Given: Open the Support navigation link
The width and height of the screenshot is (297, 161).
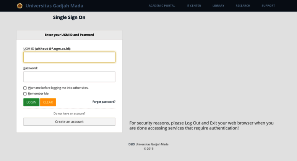Looking at the screenshot, I should point(268,6).
